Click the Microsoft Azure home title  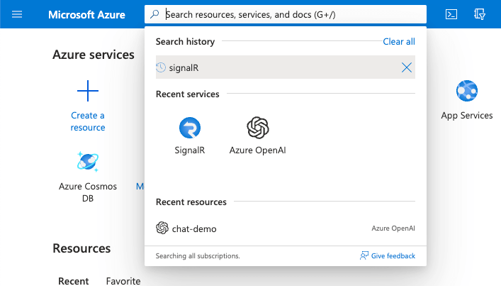pos(86,15)
